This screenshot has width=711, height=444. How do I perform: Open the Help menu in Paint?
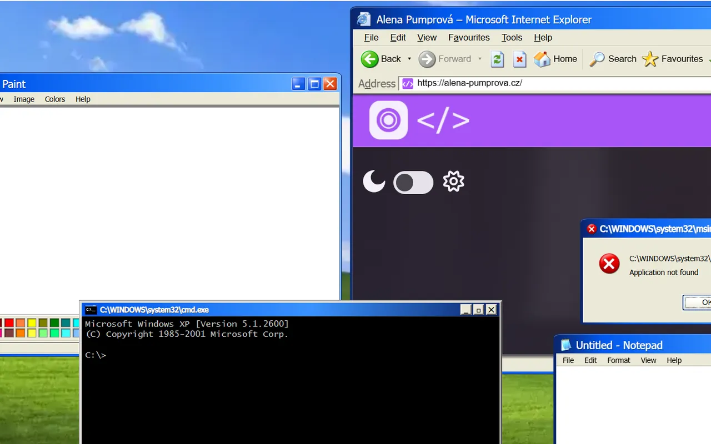[83, 99]
